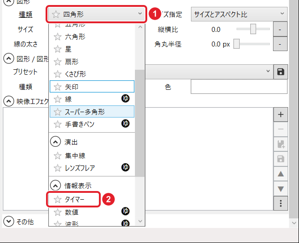The width and height of the screenshot is (299, 243).
Task: Select the 線 shape entry
Action: [92, 99]
